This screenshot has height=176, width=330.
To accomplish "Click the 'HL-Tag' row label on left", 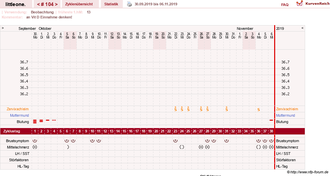I will pyautogui.click(x=23, y=166).
